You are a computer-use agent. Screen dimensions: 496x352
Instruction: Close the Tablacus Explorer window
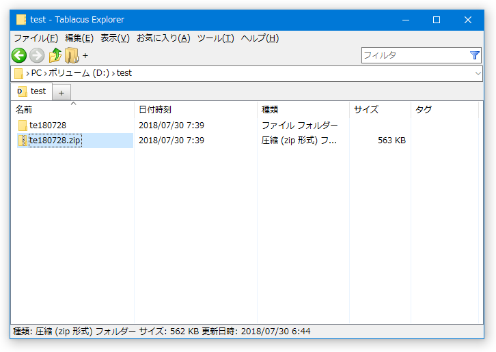point(468,20)
